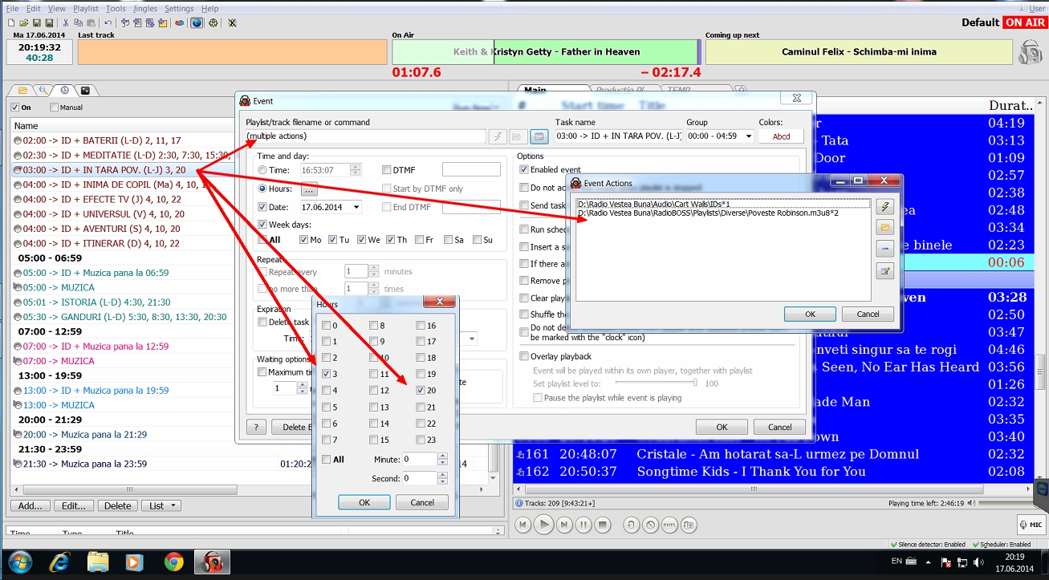
Task: Click the globe broadcast toolbar icon
Action: 196,22
